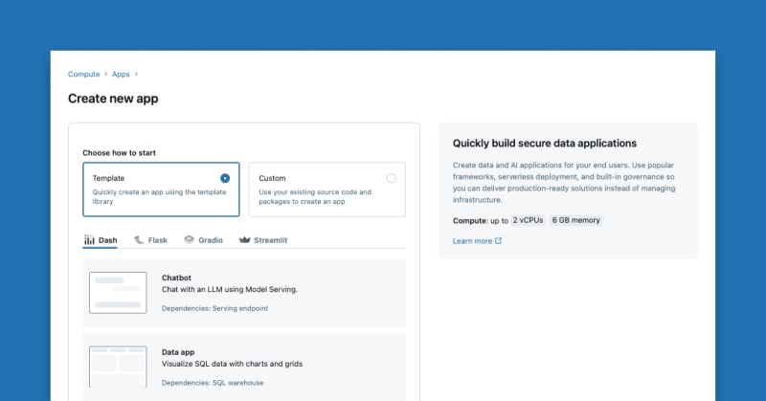Click the Chatbot template preview thumbnail
This screenshot has width=766, height=401.
click(x=118, y=292)
